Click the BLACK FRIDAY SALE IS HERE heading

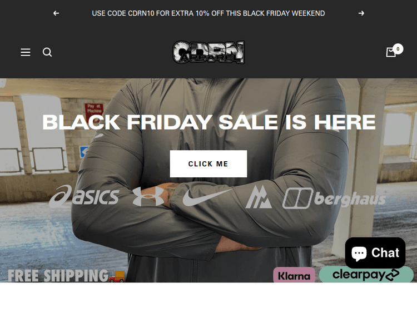click(209, 122)
